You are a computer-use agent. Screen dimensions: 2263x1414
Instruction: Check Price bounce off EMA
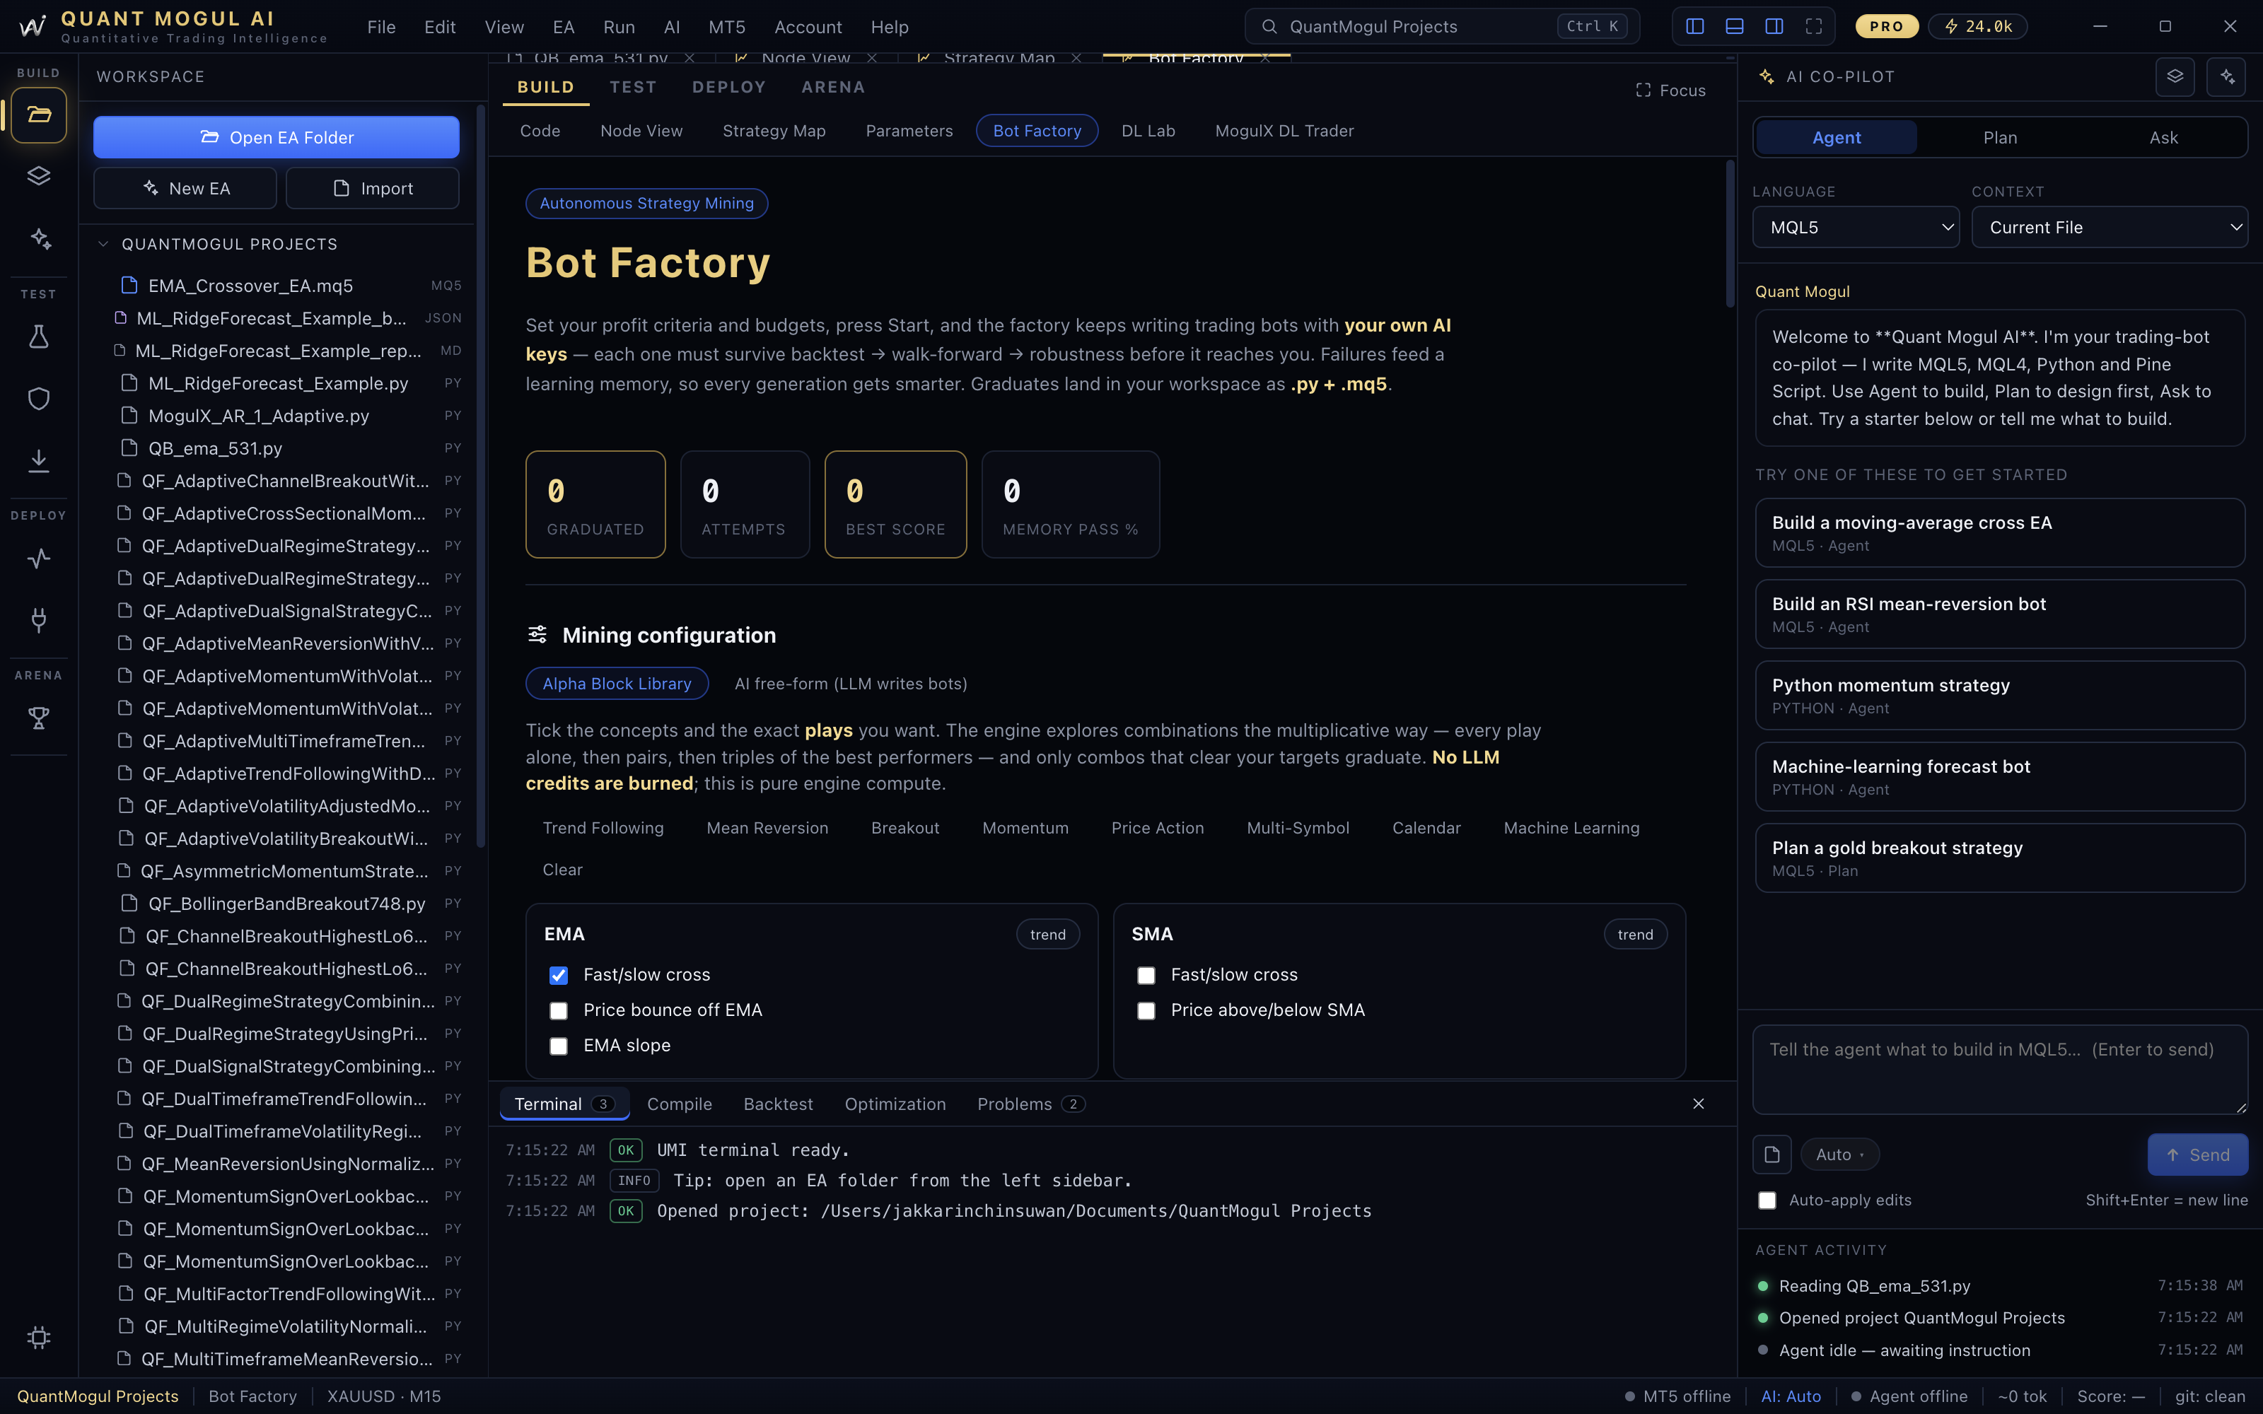(558, 1011)
